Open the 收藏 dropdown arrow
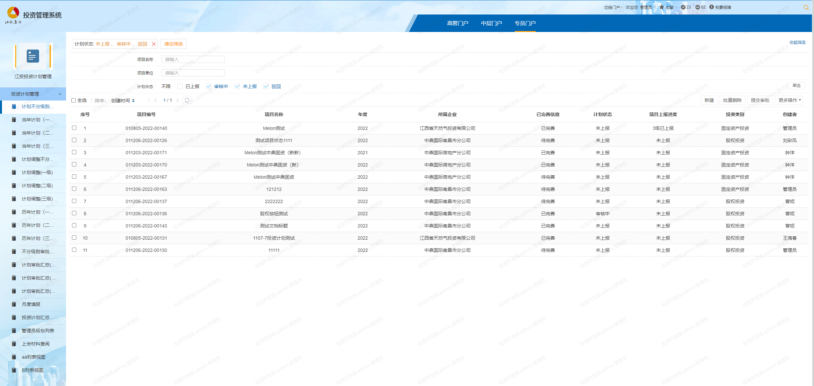This screenshot has width=814, height=386. (x=677, y=7)
